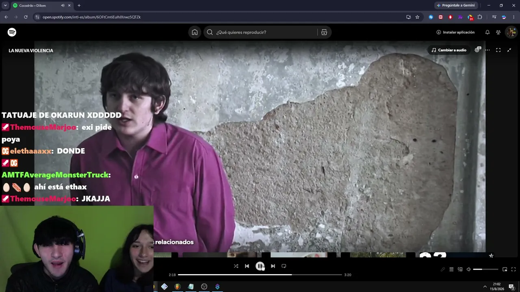520x292 pixels.
Task: Pause the current song
Action: [260, 266]
